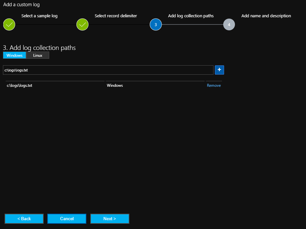This screenshot has width=306, height=229.
Task: Select the c:\logs\logs.txt row in the paths list
Action: click(x=20, y=85)
